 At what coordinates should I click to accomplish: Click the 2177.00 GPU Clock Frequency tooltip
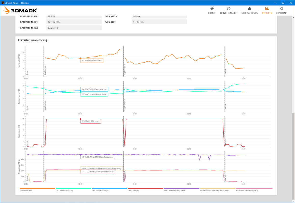click(98, 172)
